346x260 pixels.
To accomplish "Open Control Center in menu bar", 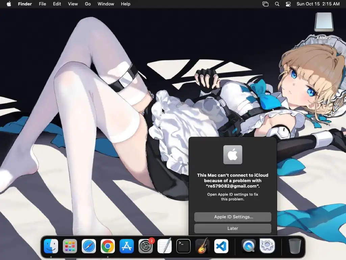I will click(288, 4).
